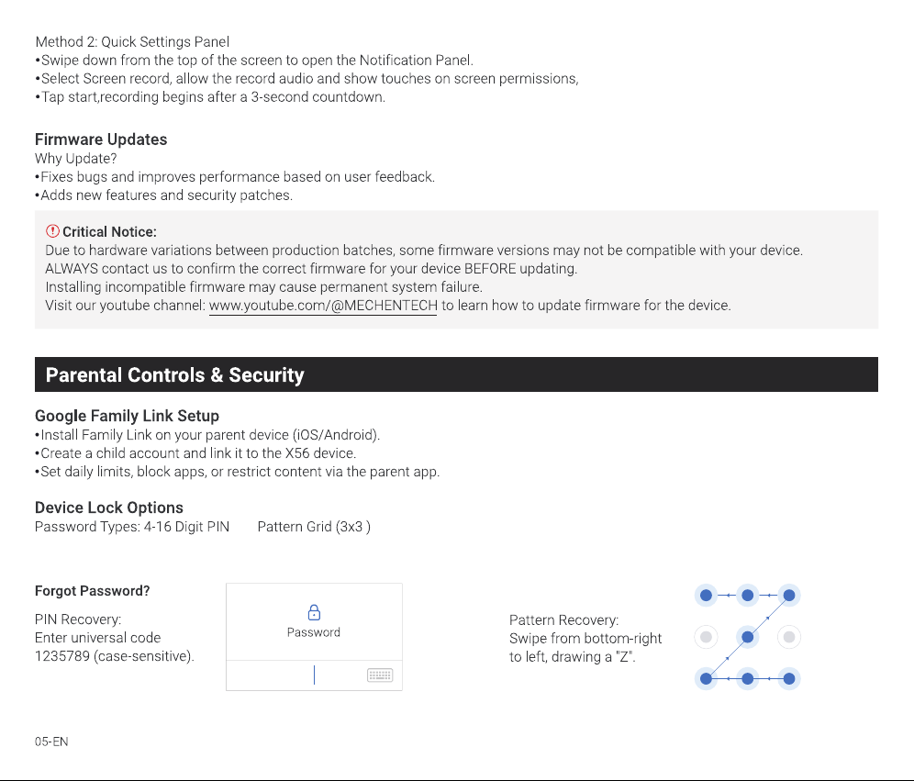This screenshot has height=781, width=914.
Task: Tap the grey middle-right pattern dot
Action: tap(789, 637)
